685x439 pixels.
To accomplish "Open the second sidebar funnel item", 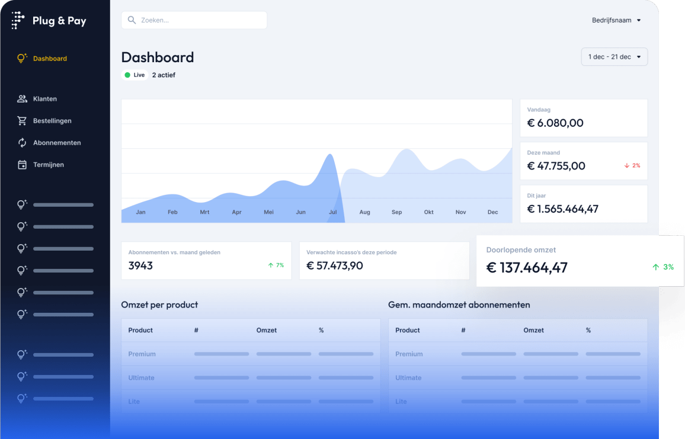I will point(21,226).
